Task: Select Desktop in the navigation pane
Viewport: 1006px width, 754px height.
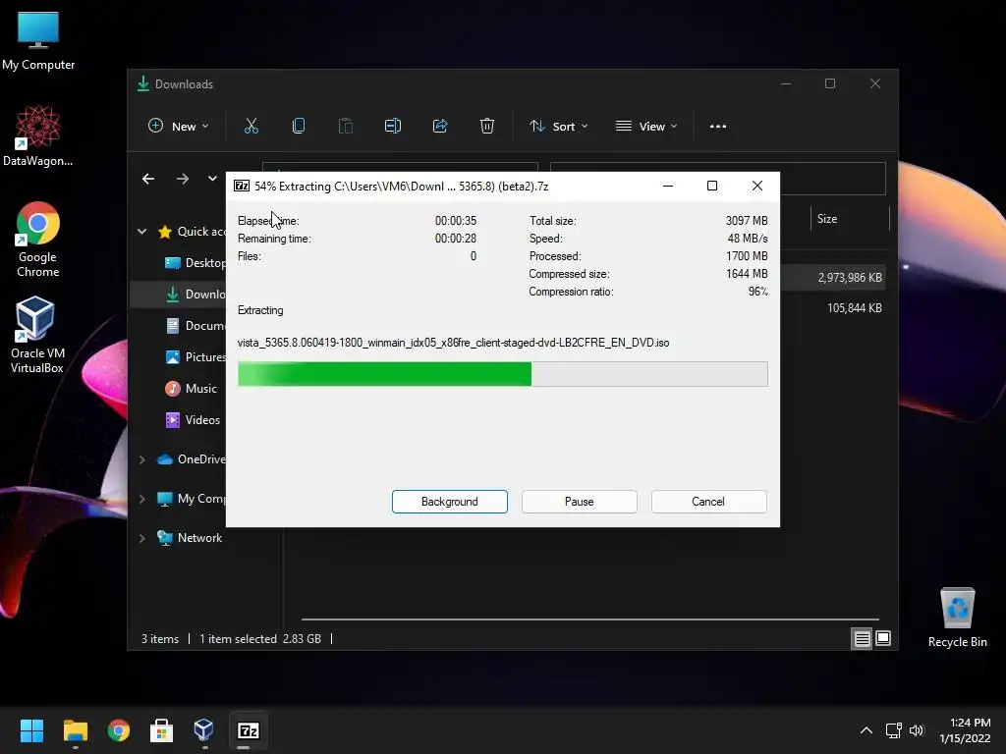Action: [196, 263]
